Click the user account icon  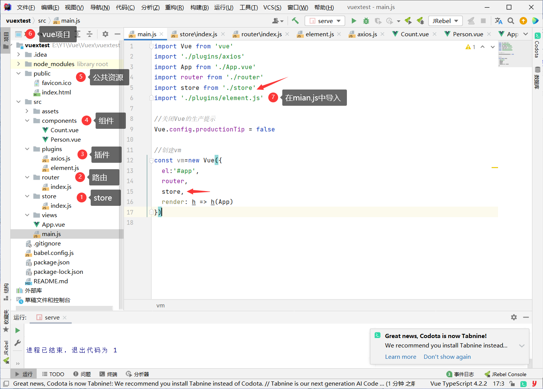coord(278,21)
